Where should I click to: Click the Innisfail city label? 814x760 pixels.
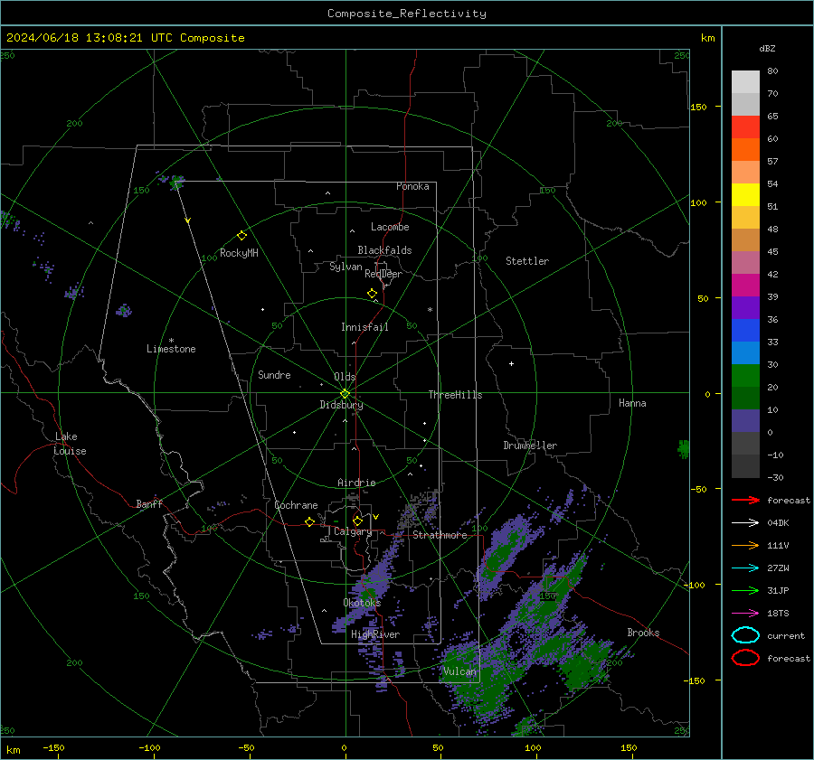click(364, 327)
